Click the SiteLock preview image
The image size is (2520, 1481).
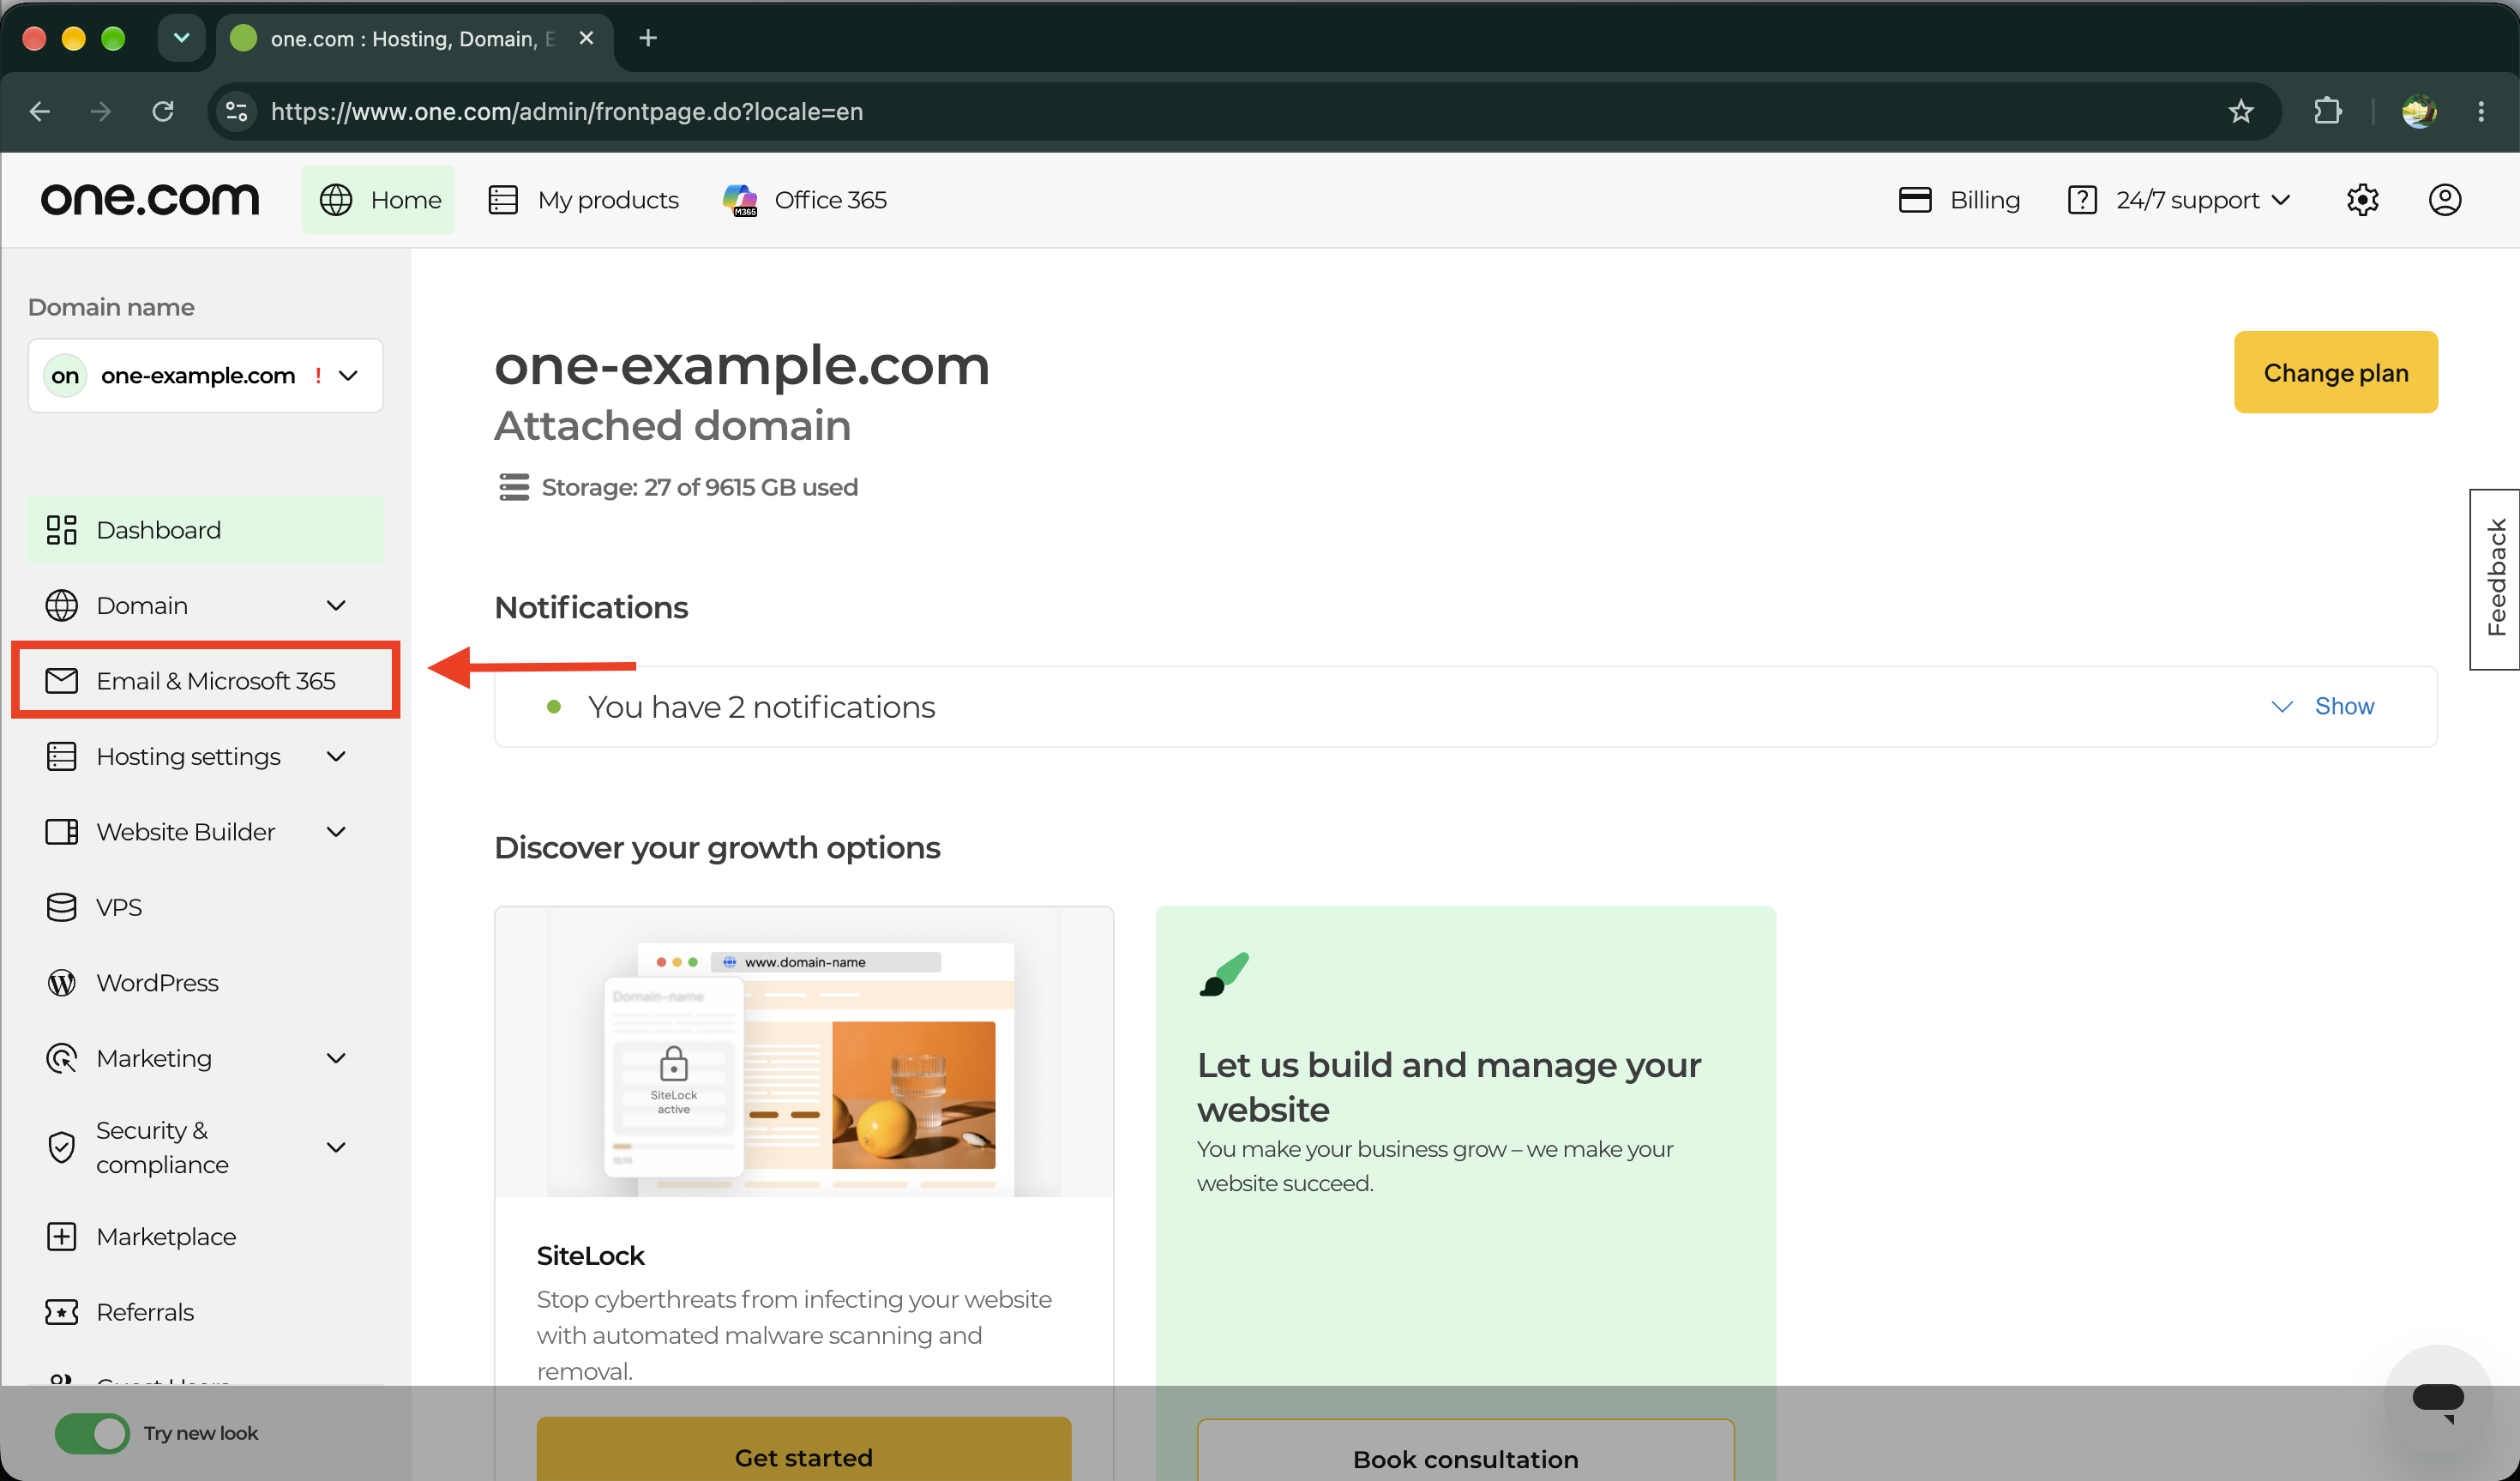804,1052
